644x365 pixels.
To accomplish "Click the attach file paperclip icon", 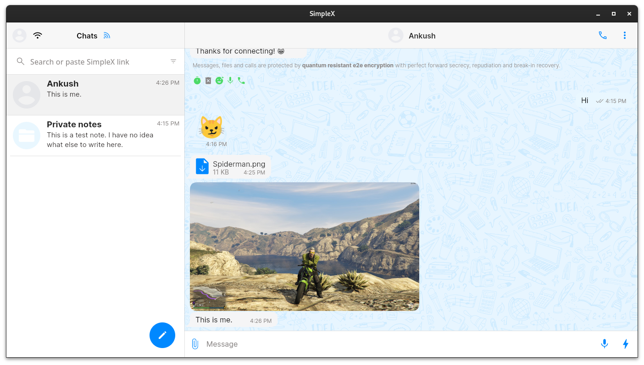I will (x=195, y=343).
